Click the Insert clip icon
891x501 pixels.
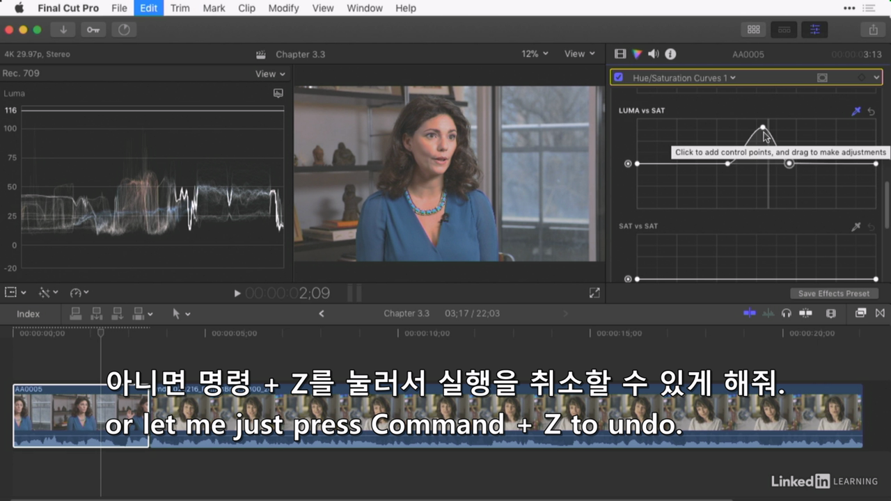(97, 314)
